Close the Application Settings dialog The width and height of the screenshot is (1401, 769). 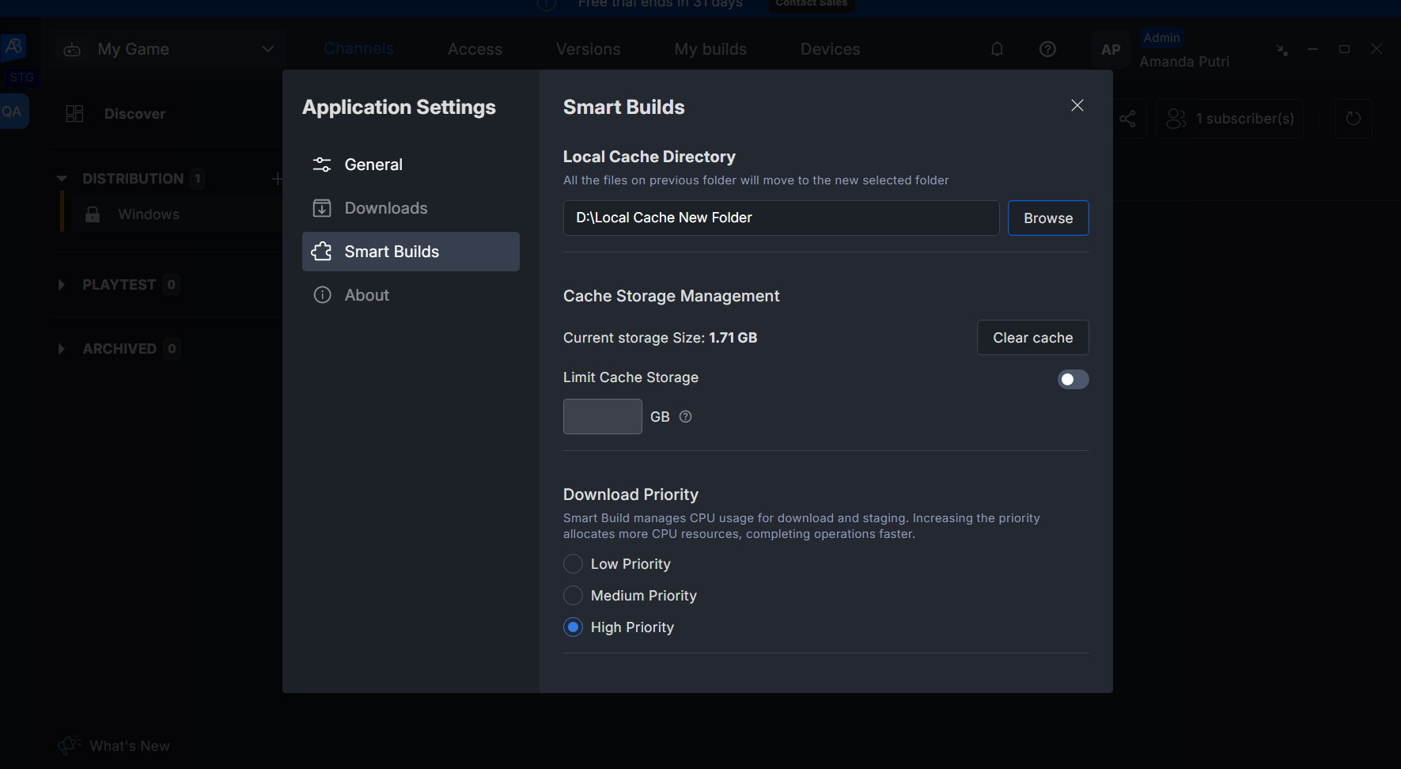[1077, 105]
